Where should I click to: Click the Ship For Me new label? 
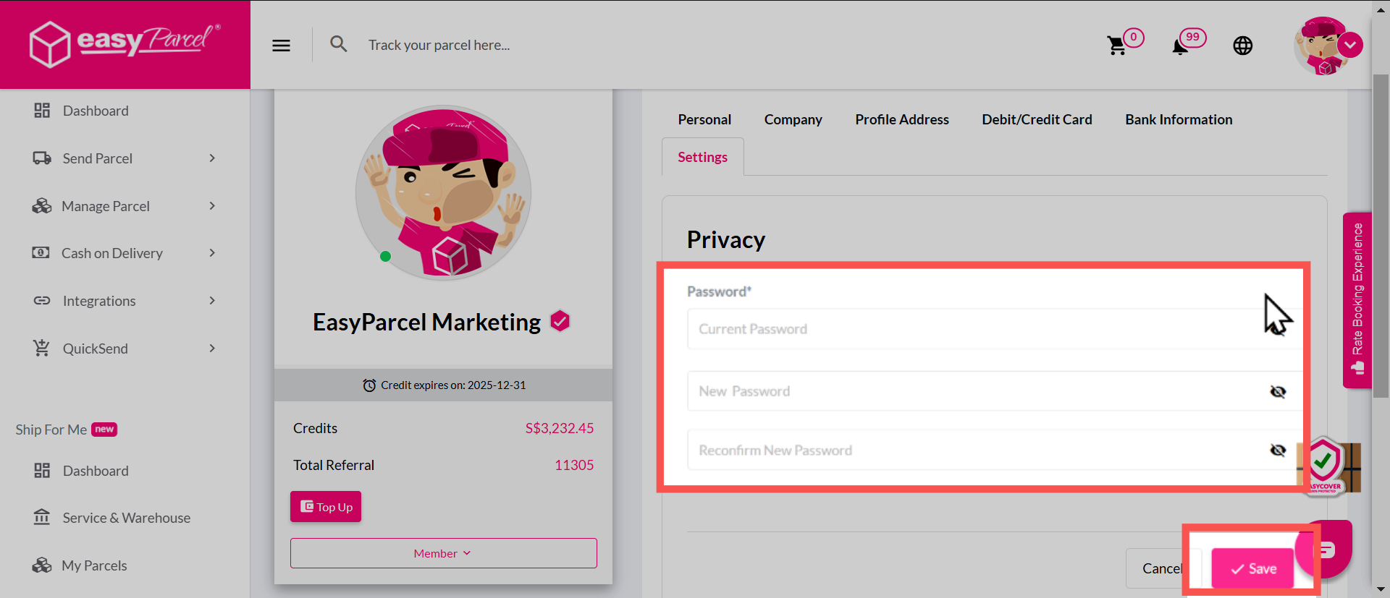tap(104, 430)
